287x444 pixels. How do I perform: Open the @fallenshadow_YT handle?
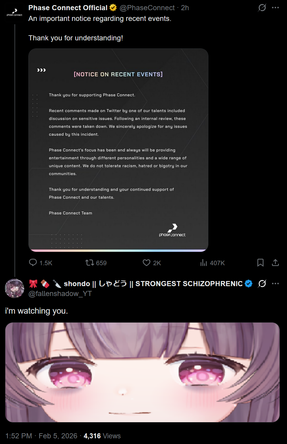pyautogui.click(x=60, y=294)
